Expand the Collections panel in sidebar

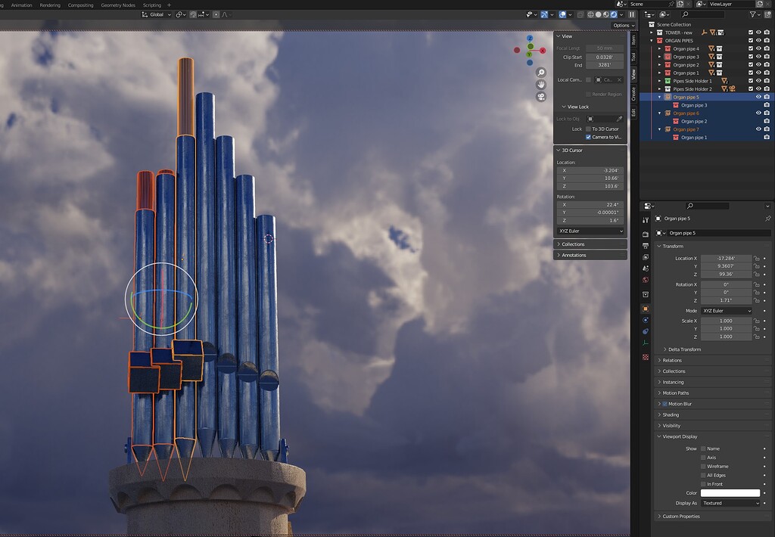[590, 244]
